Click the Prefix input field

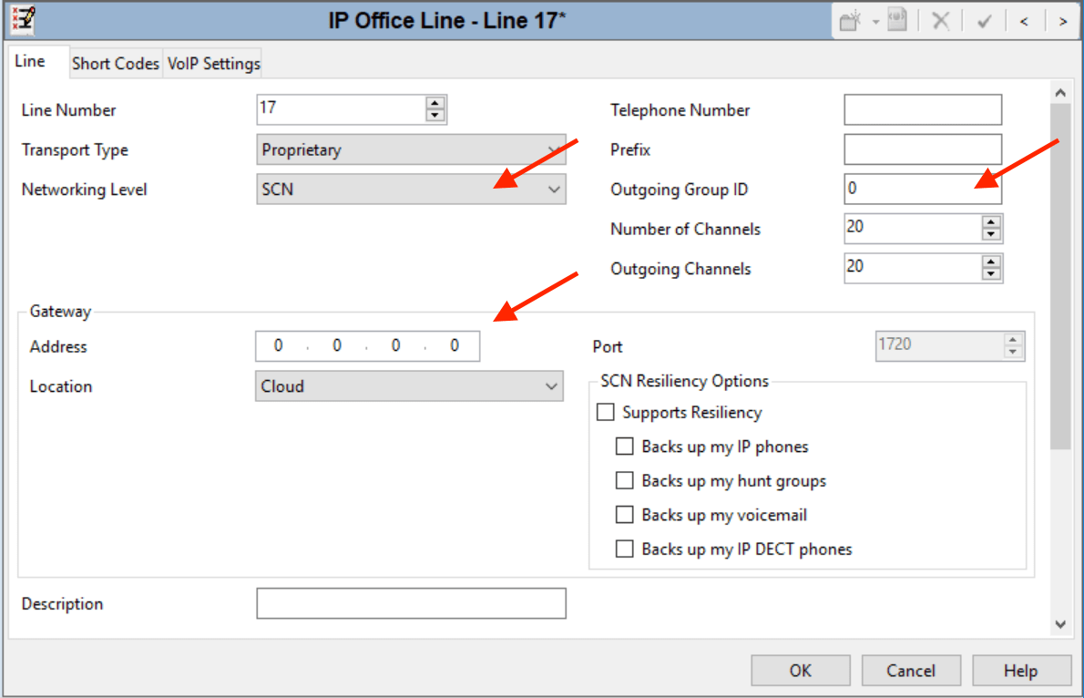922,149
